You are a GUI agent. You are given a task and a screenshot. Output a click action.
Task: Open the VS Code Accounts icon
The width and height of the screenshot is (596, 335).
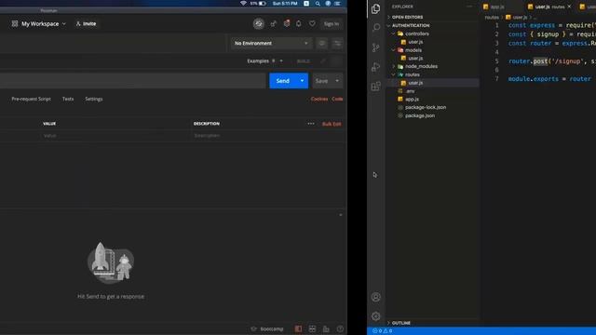pos(376,297)
